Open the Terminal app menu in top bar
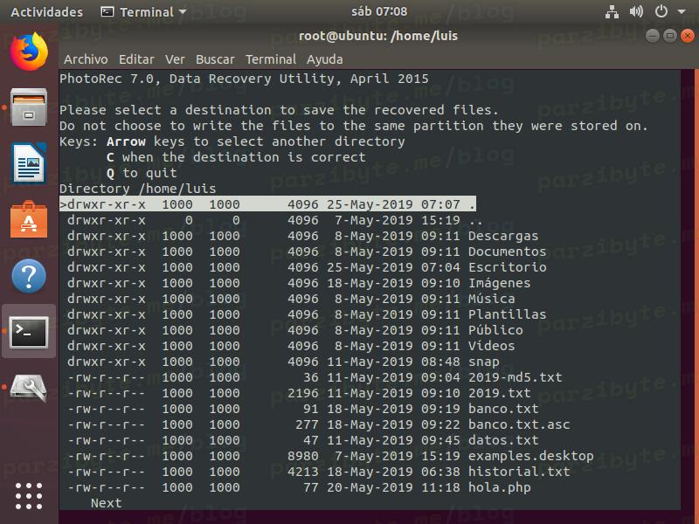Screen dimensions: 699x524 coord(143,12)
